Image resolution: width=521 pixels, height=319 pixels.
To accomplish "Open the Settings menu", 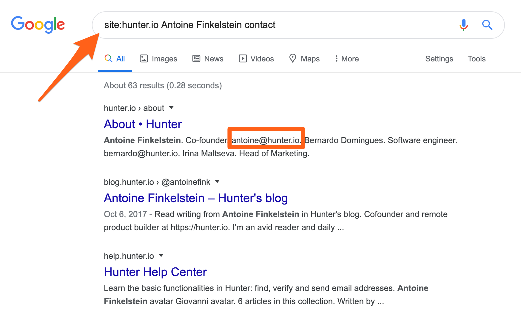I will coord(439,59).
